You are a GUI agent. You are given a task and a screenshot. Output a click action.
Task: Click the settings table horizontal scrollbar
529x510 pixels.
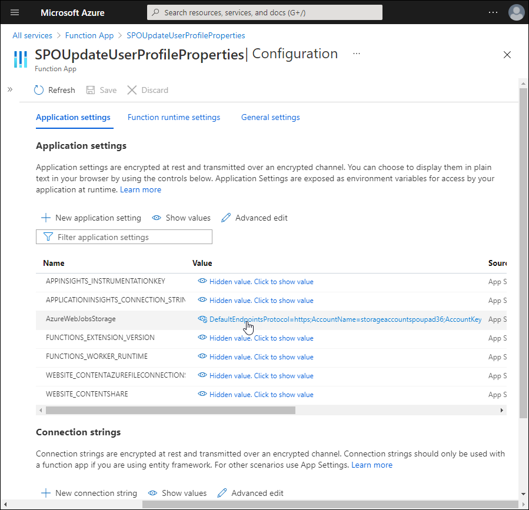(171, 410)
